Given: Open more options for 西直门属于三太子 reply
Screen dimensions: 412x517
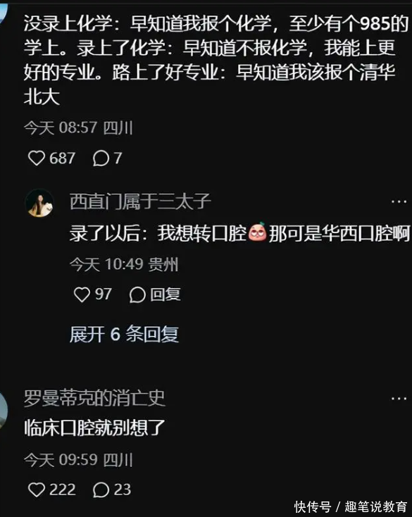Looking at the screenshot, I should pos(399,201).
